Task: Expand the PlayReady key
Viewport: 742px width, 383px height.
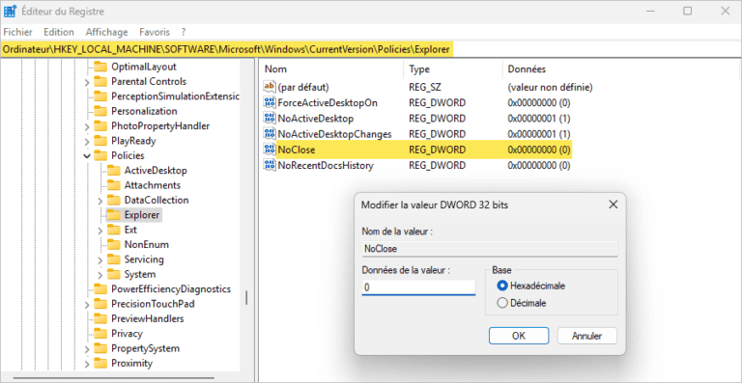Action: (x=87, y=141)
